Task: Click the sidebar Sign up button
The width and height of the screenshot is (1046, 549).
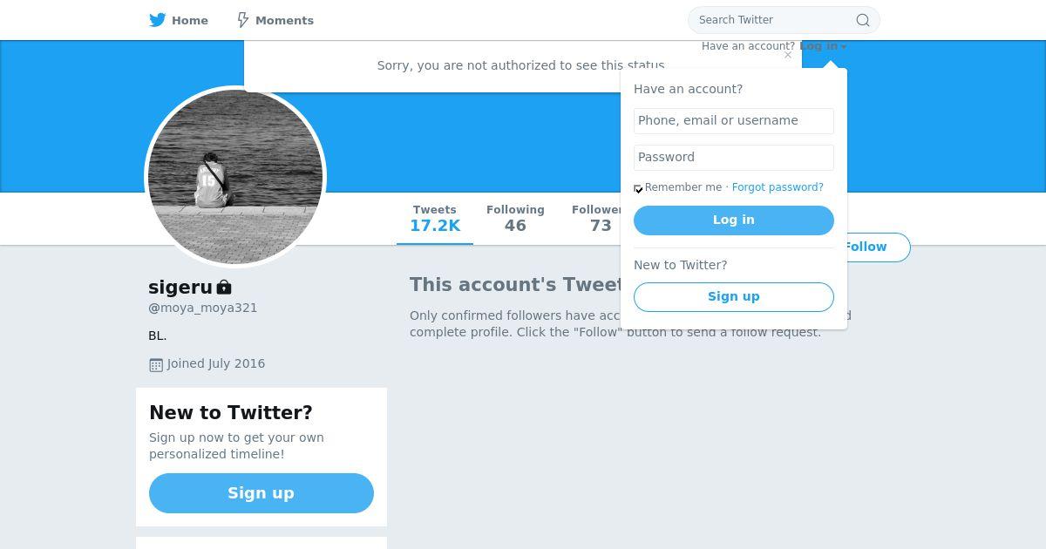Action: pos(261,493)
